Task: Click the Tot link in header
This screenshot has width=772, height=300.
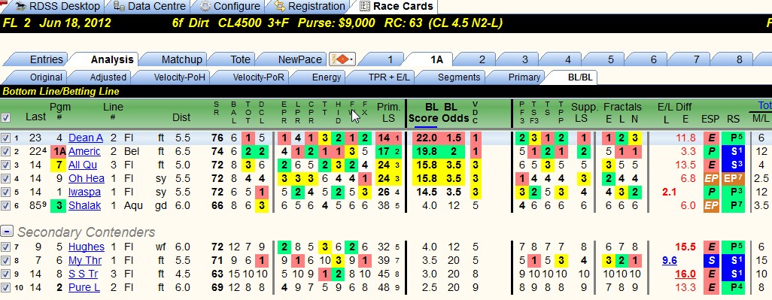Action: pos(764,106)
